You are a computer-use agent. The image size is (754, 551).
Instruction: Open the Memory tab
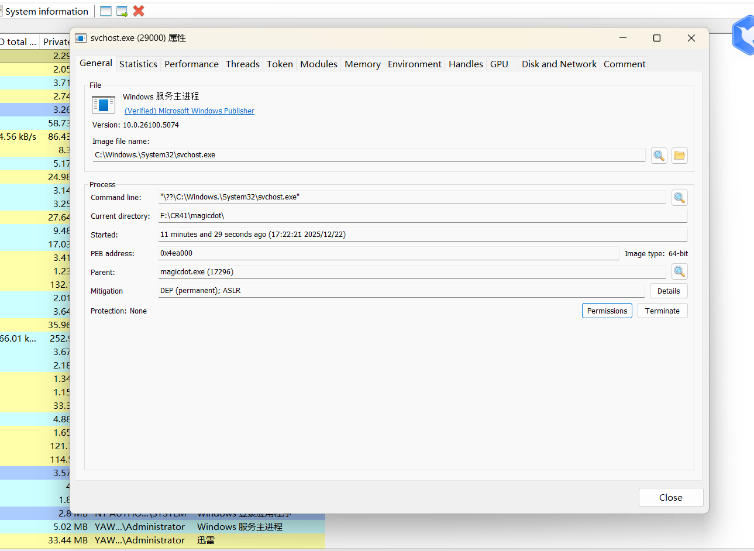point(363,64)
